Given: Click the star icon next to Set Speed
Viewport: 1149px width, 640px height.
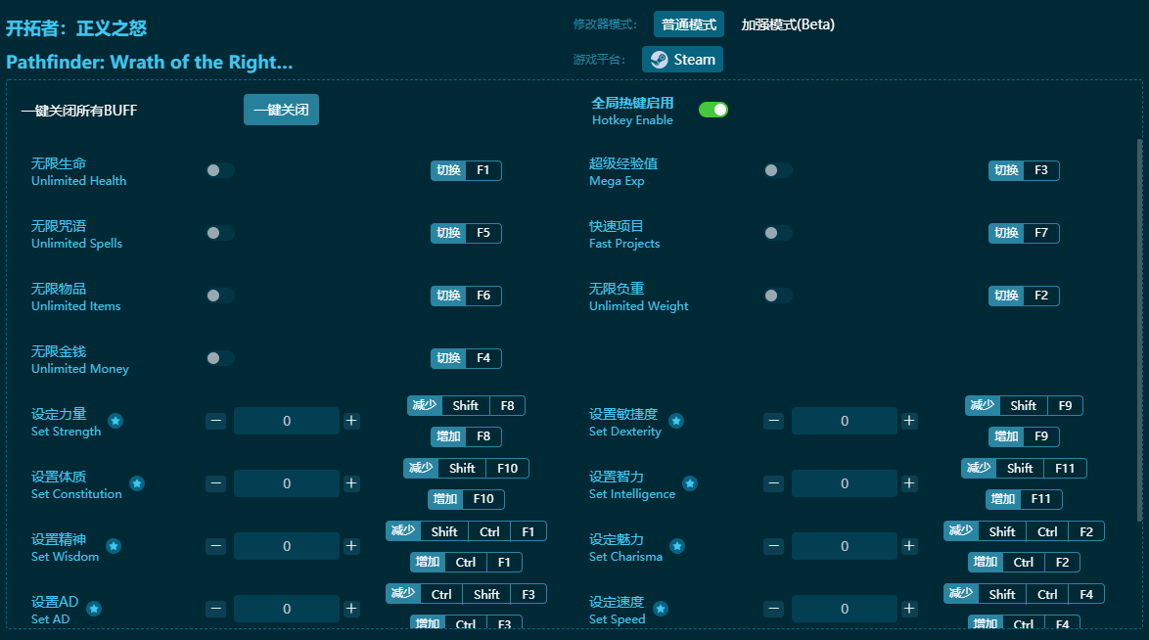Looking at the screenshot, I should 661,609.
